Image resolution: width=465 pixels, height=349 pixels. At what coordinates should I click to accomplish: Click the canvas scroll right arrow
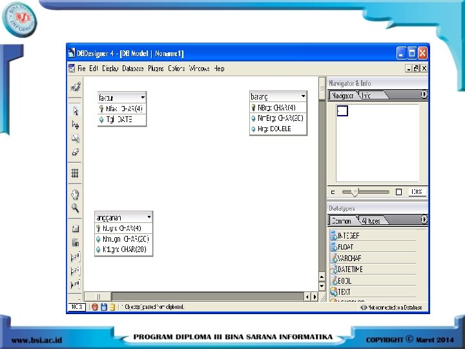315,297
